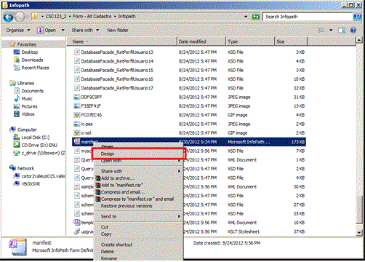The width and height of the screenshot is (365, 262).
Task: Sort by Date modified column
Action: click(201, 41)
